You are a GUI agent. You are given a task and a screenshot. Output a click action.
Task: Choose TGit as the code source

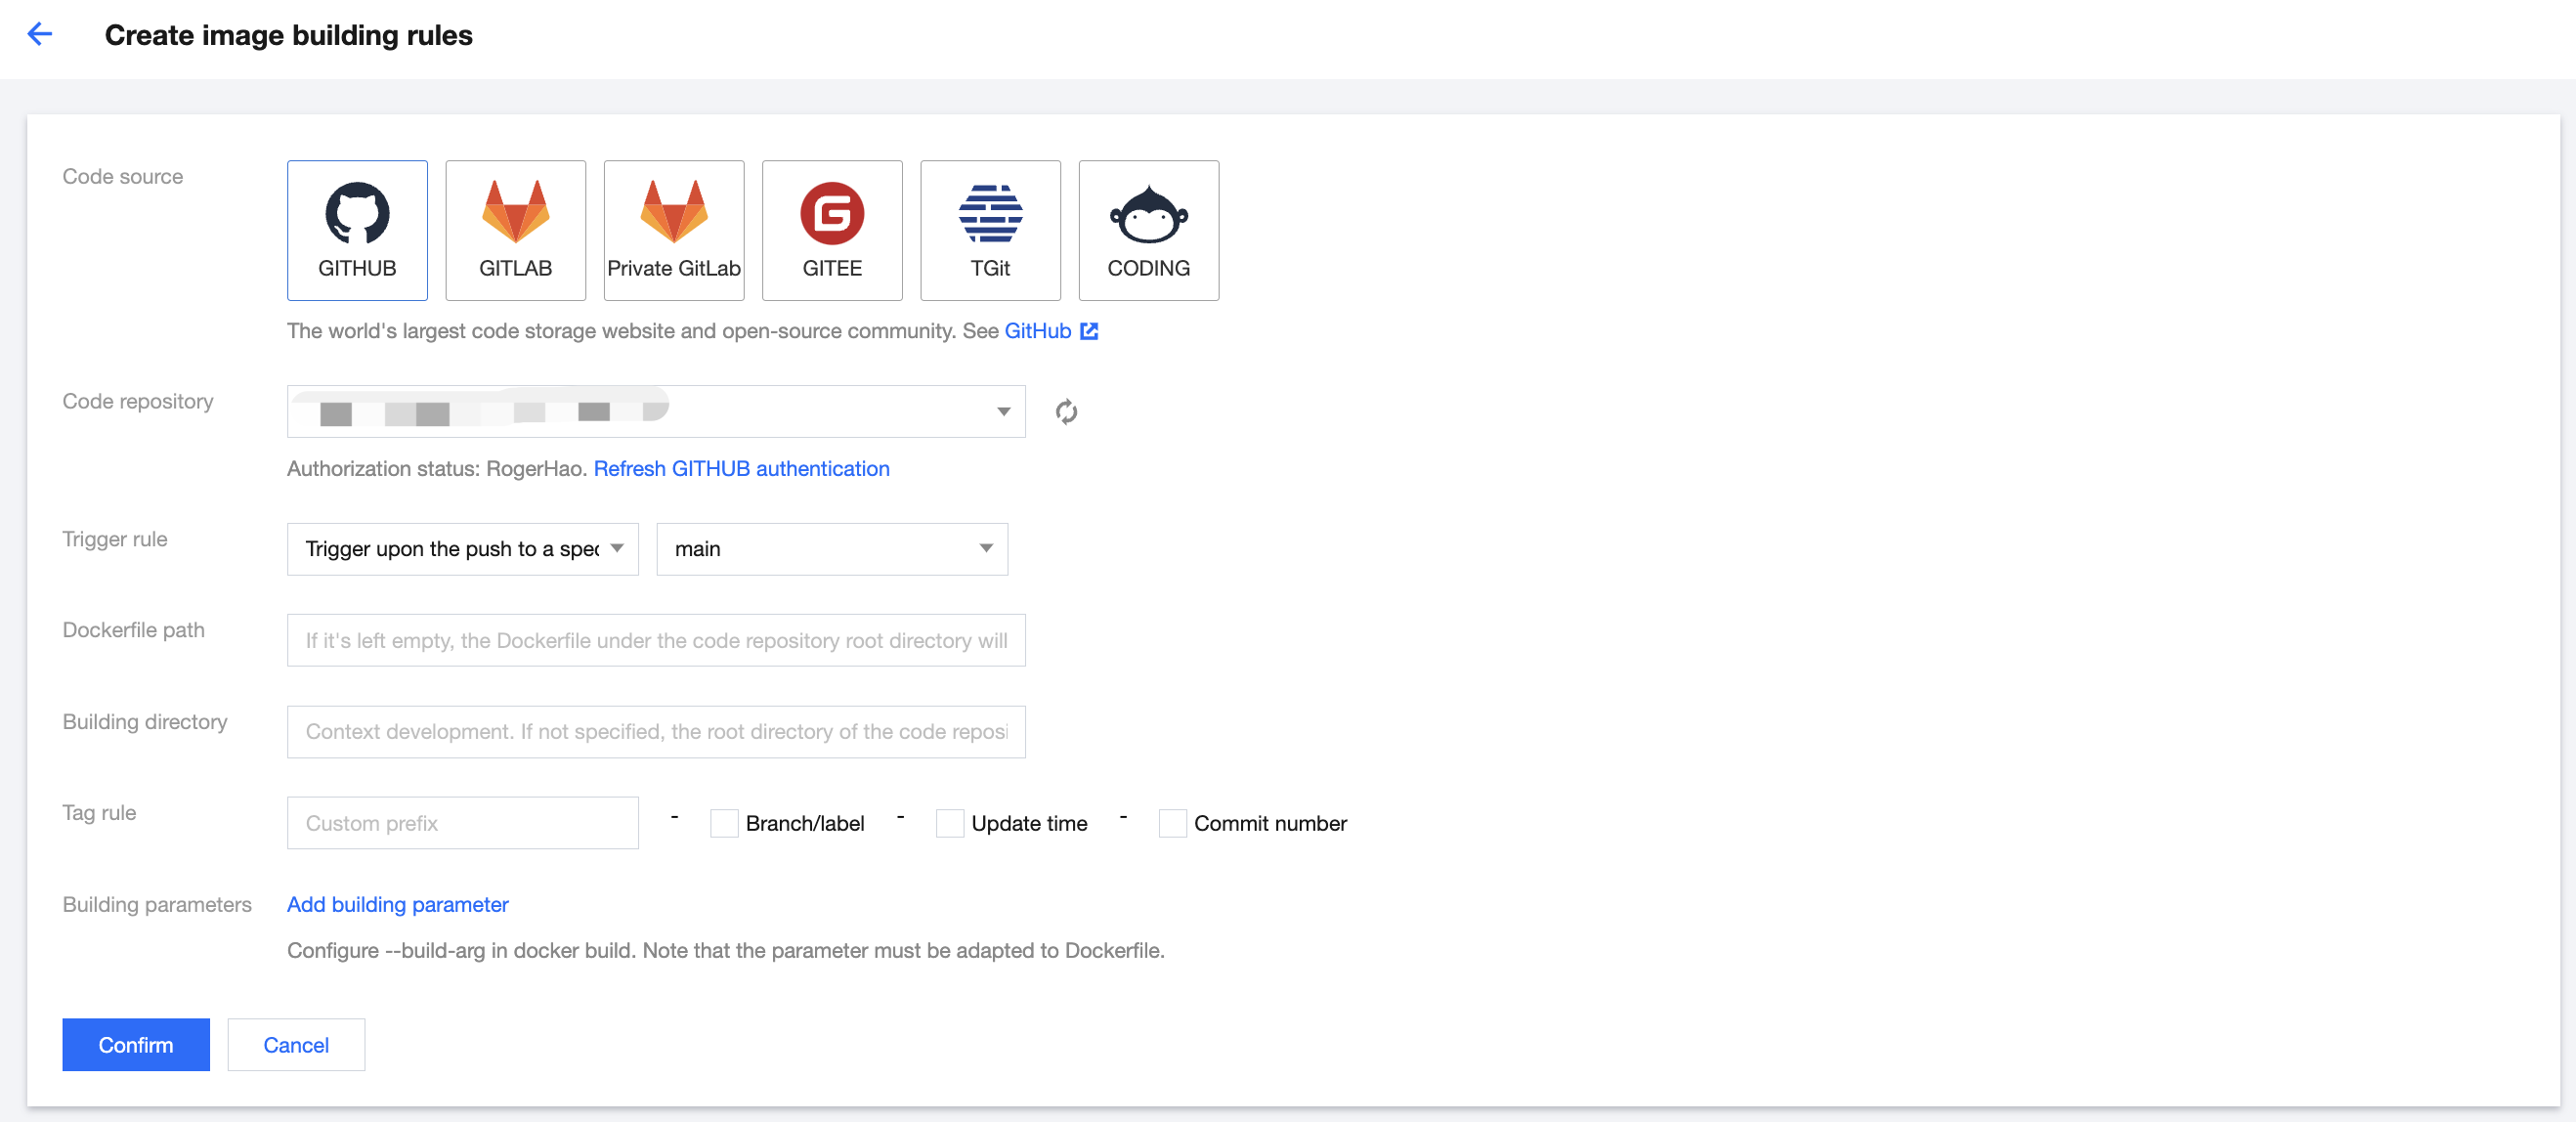pyautogui.click(x=989, y=230)
